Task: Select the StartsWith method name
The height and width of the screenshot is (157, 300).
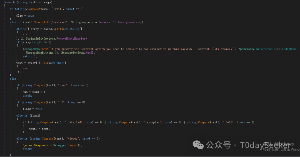Action: coord(42,22)
